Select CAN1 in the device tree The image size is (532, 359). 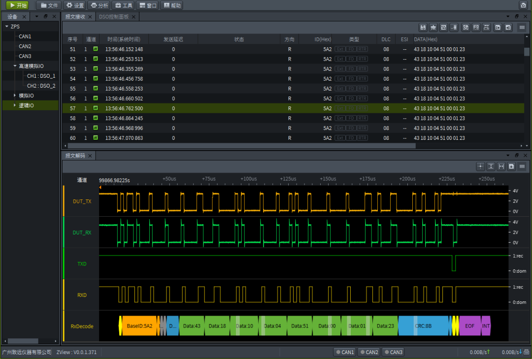point(25,36)
